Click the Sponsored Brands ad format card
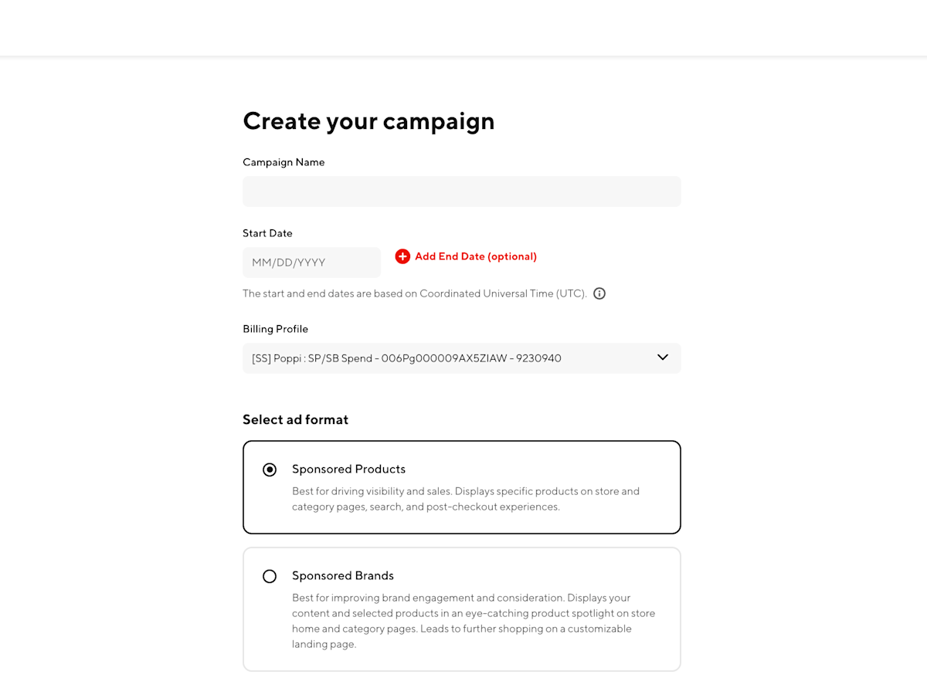 pos(461,609)
